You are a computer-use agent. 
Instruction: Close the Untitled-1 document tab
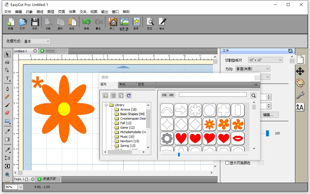tap(35, 51)
